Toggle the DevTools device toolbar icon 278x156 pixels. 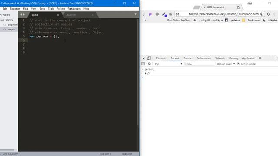tap(149, 58)
